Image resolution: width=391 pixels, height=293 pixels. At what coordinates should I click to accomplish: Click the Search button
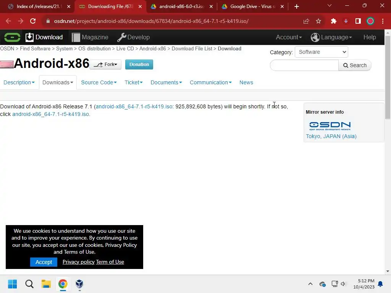(x=355, y=65)
